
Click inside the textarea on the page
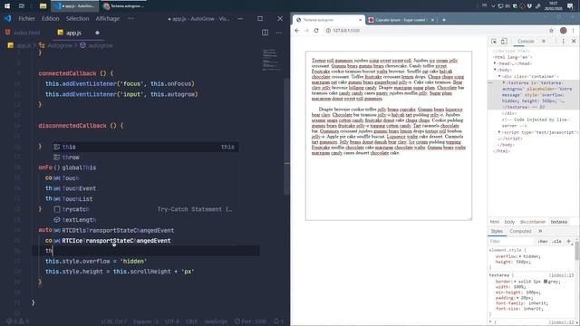pyautogui.click(x=389, y=136)
